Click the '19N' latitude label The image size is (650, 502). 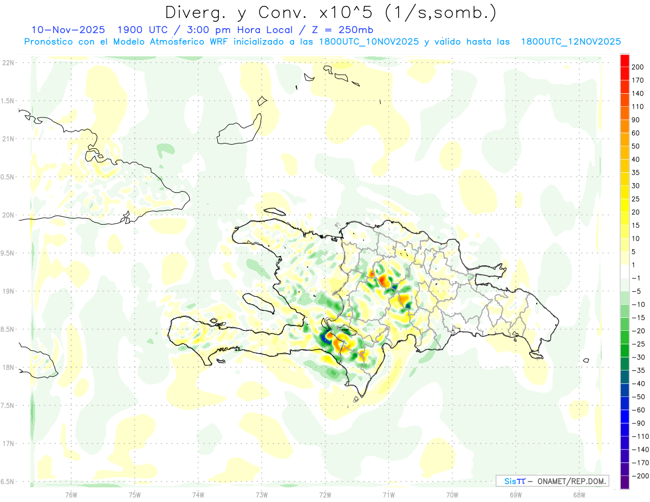[8, 291]
